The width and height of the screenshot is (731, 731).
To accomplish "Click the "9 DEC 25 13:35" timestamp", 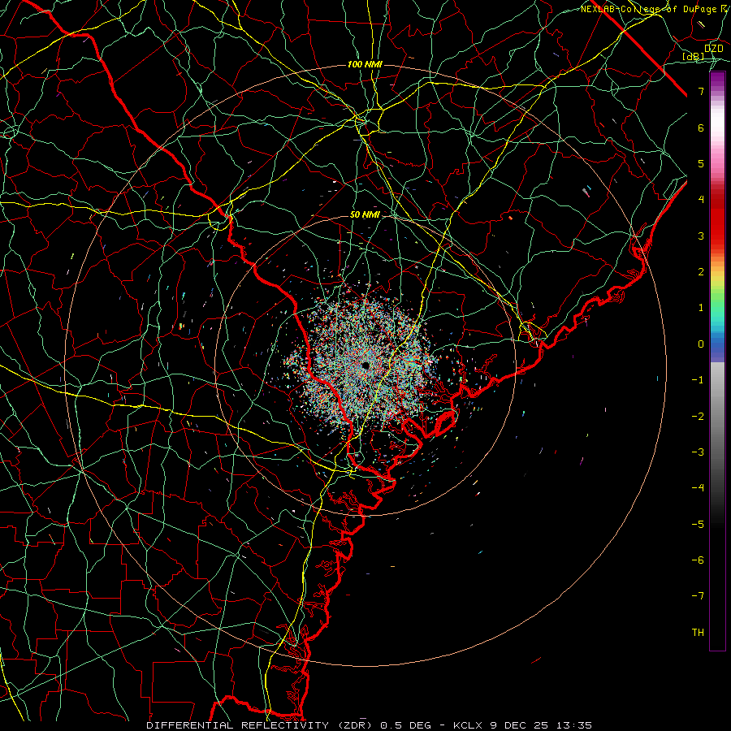I will point(541,725).
